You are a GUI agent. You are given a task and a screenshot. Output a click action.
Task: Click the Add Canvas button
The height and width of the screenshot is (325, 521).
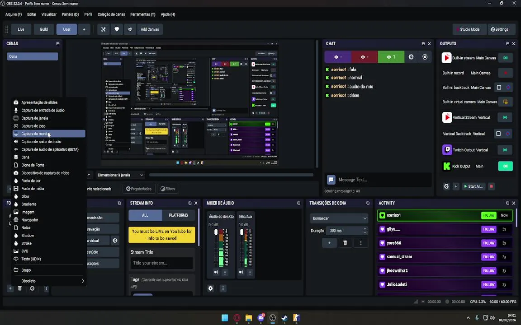click(150, 29)
